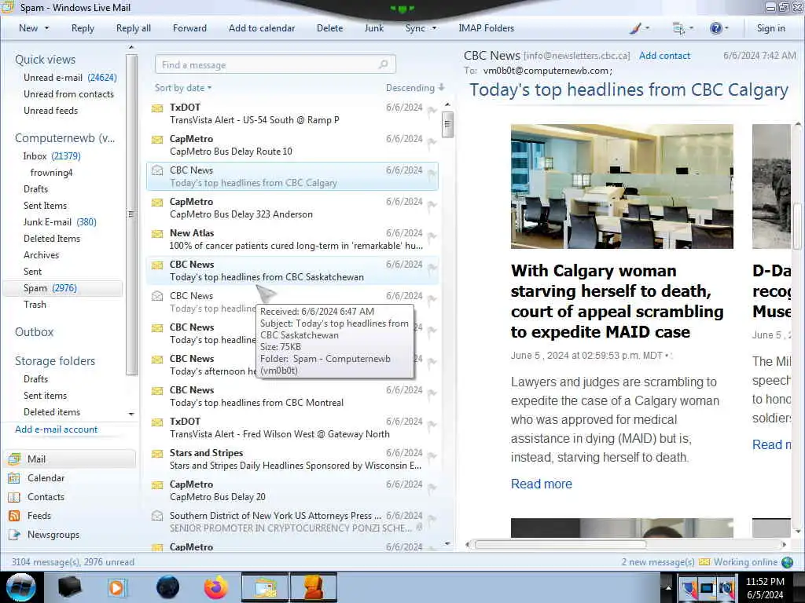Open Sort by date dropdown
This screenshot has height=603, width=805.
[182, 88]
